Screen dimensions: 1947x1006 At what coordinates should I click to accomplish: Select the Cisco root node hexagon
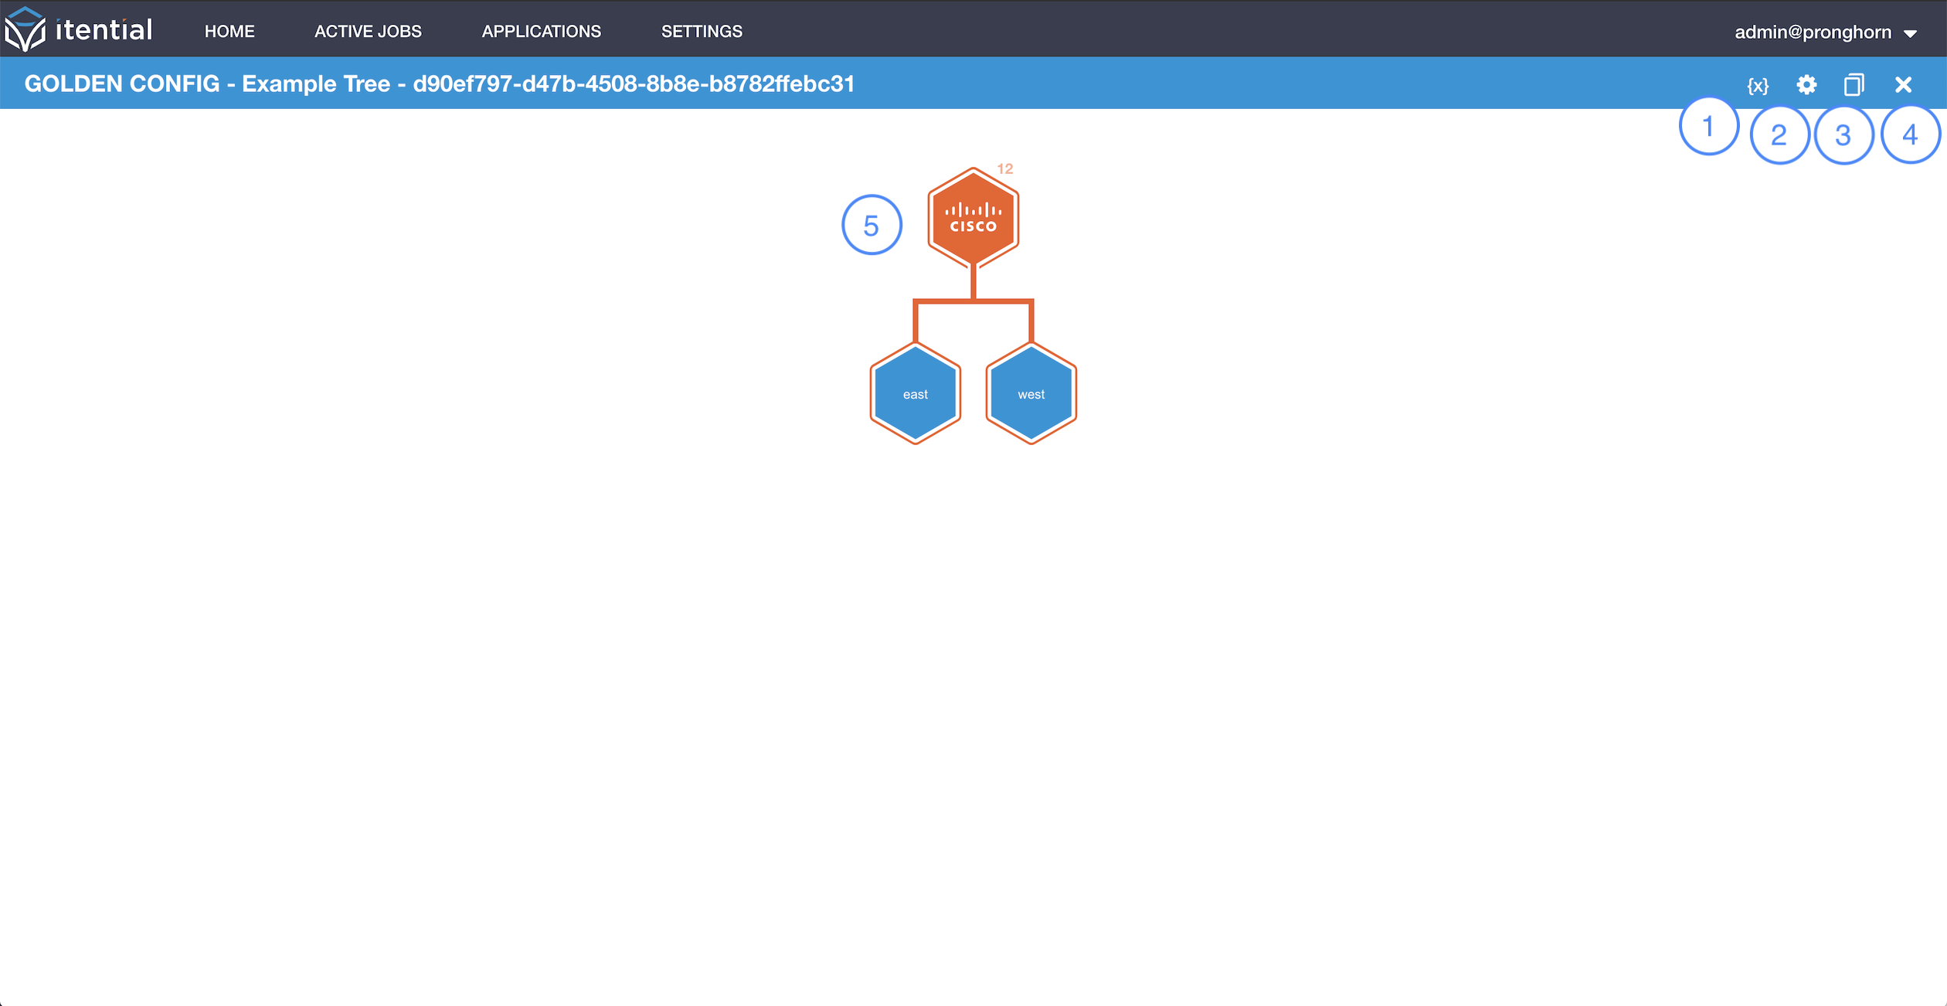click(x=973, y=218)
